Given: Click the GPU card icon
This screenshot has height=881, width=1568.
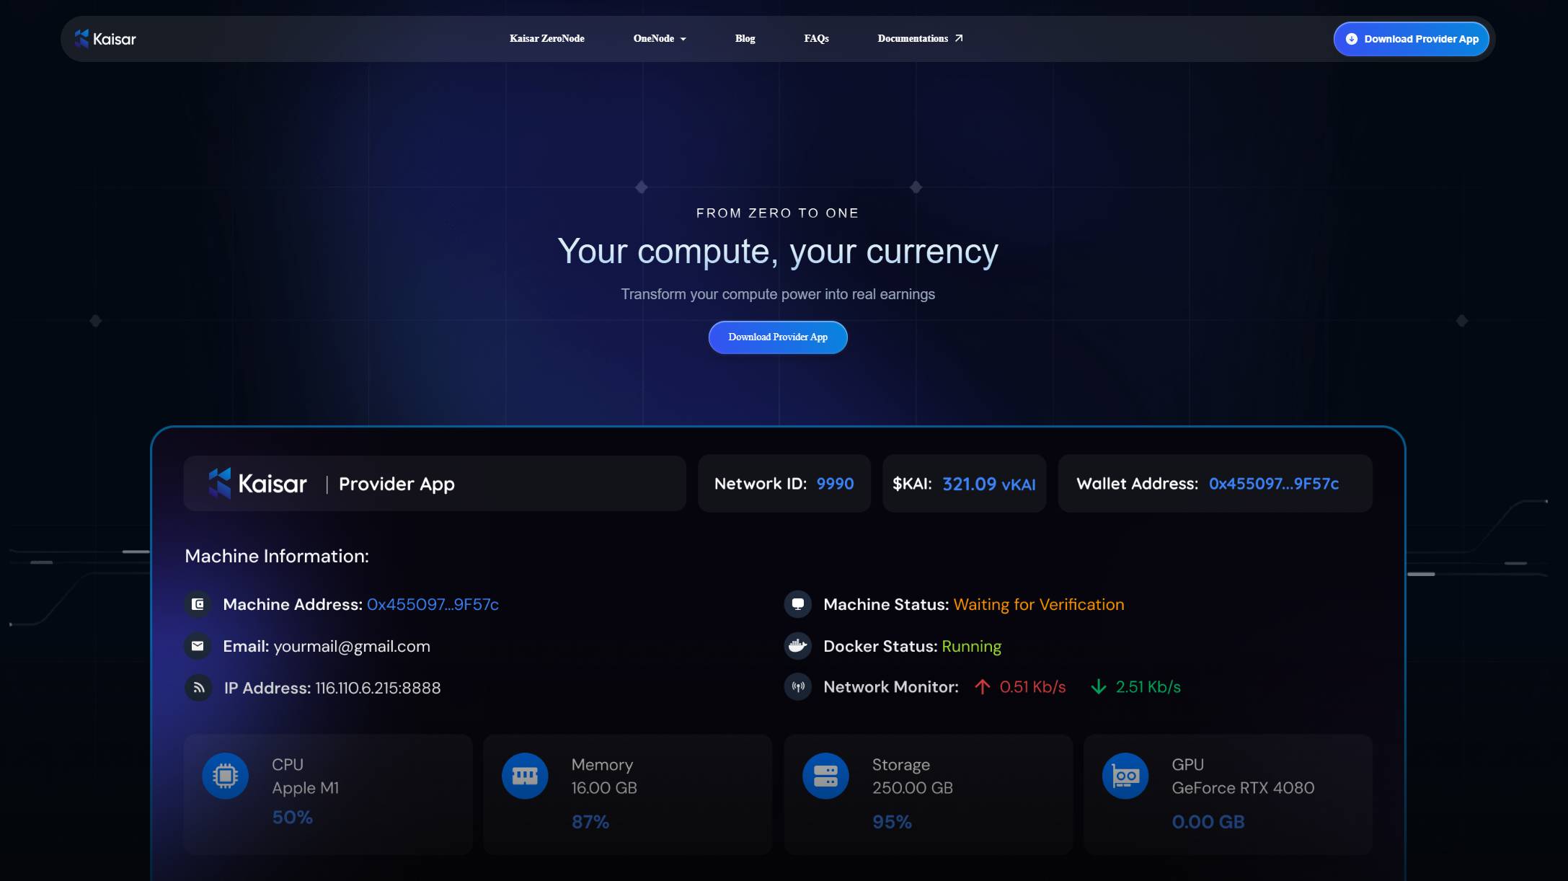Looking at the screenshot, I should [x=1125, y=776].
